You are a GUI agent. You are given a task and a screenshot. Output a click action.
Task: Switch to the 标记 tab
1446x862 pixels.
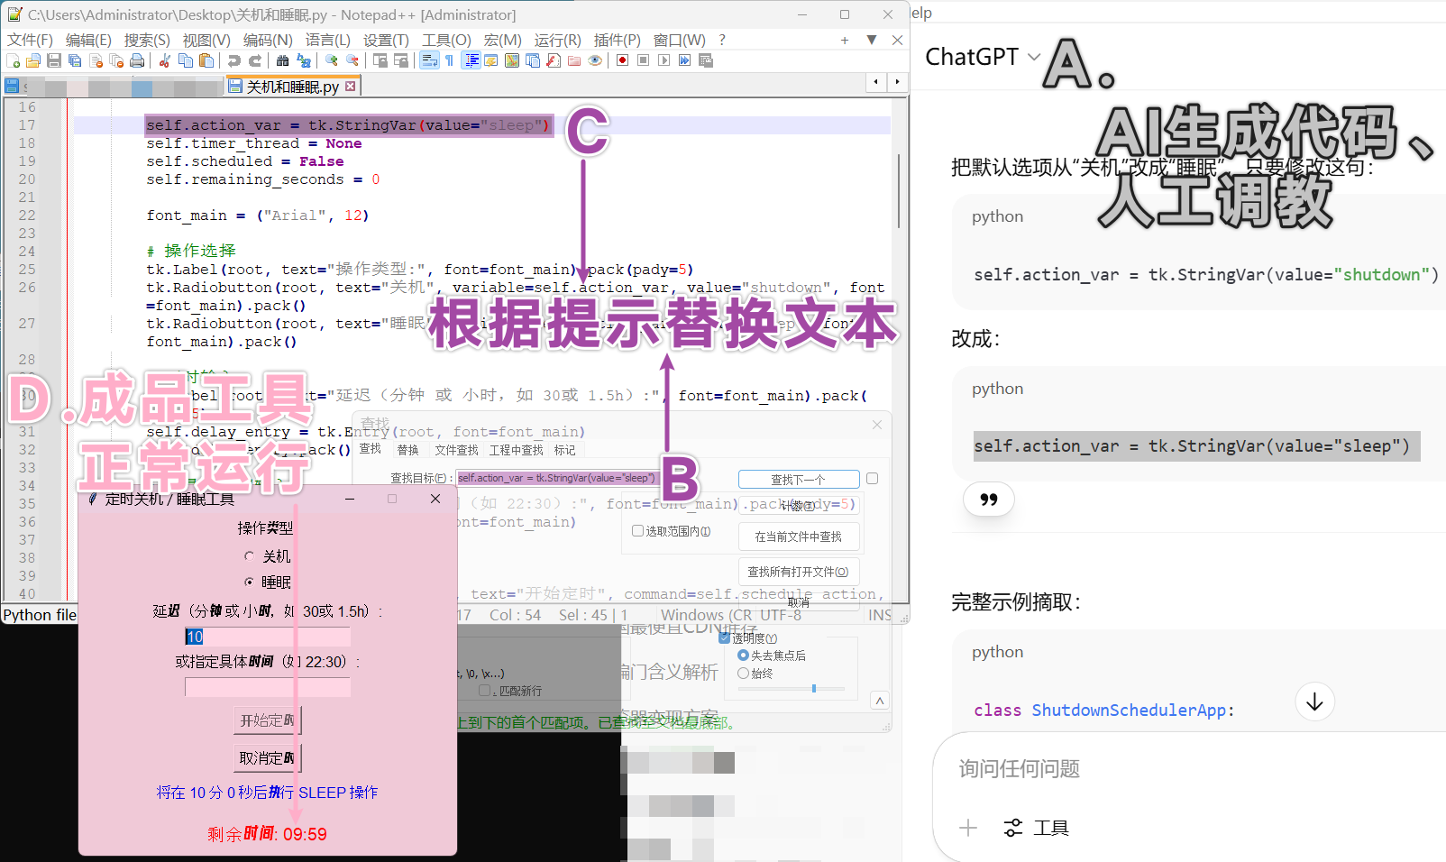(565, 449)
